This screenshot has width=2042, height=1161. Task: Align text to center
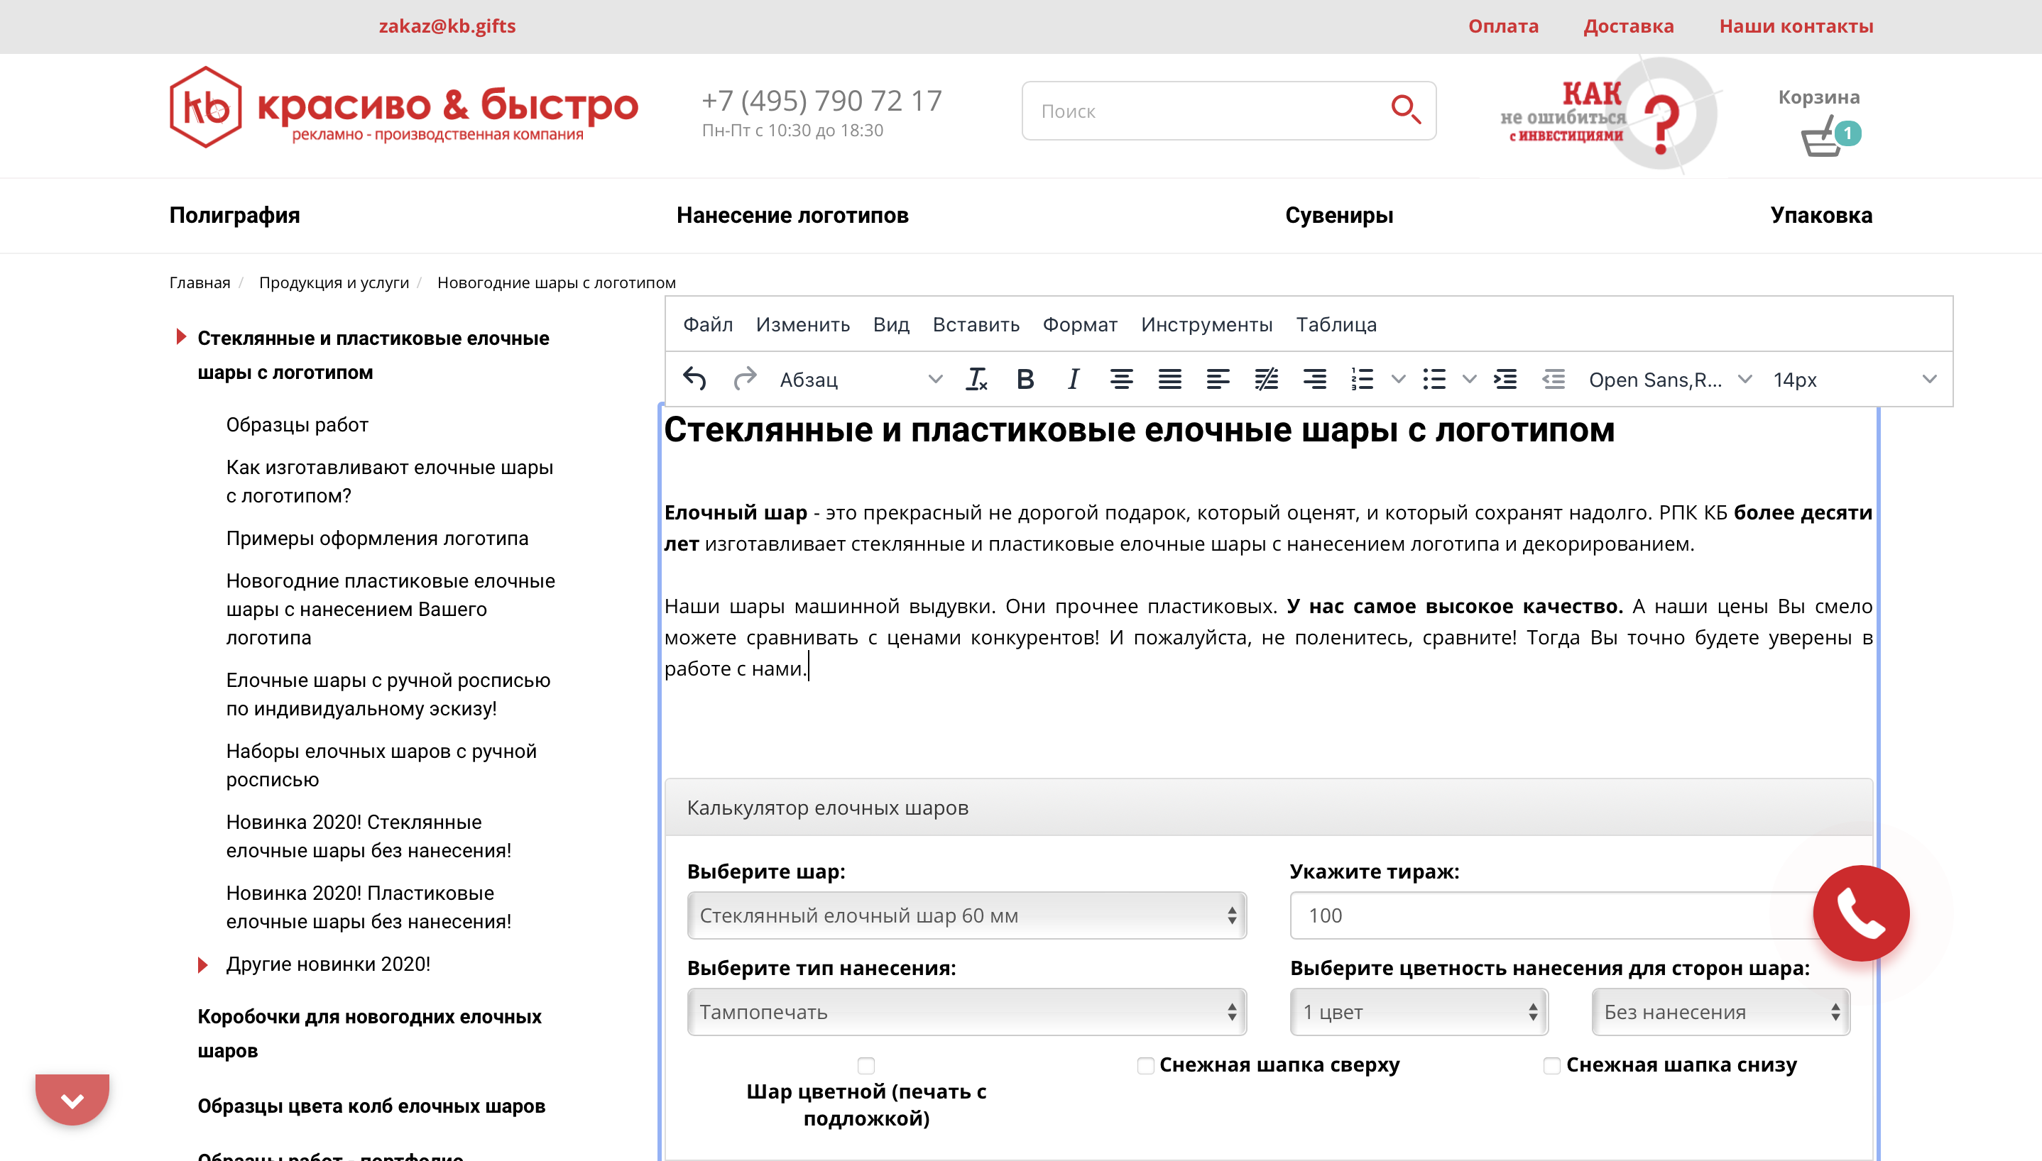1122,380
